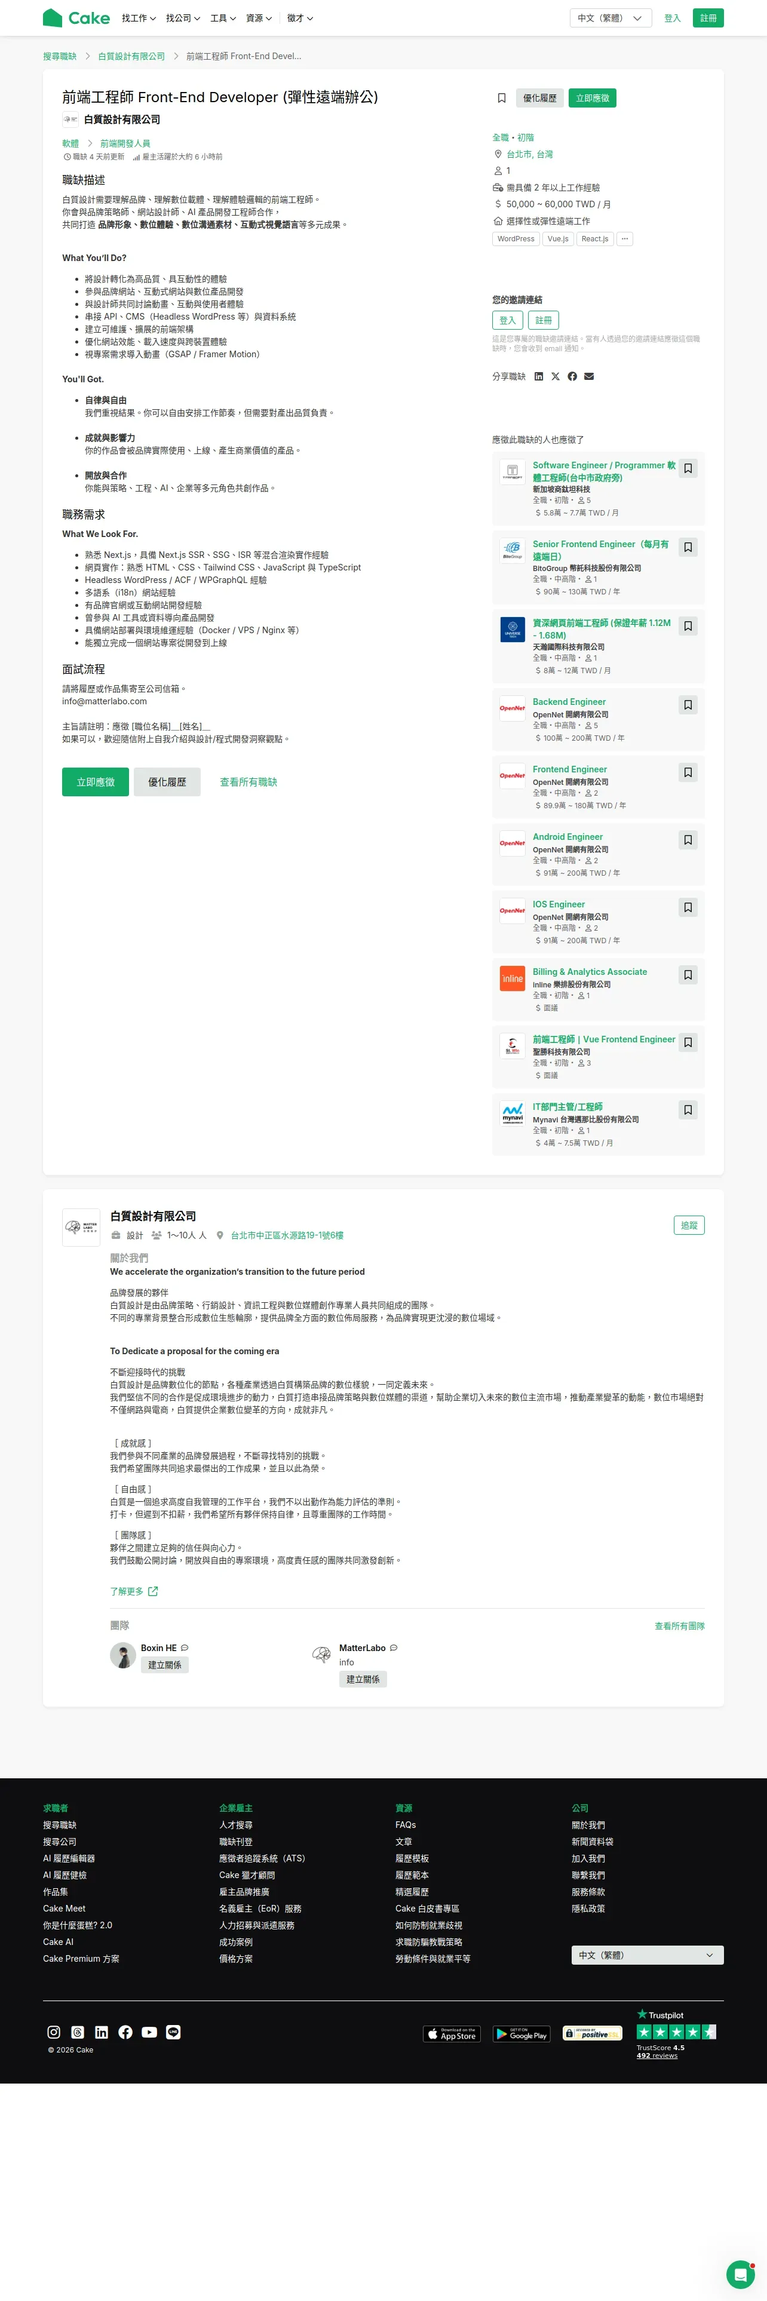Expand the 資源 menu
Screen dimensions: 767x2301
(259, 18)
